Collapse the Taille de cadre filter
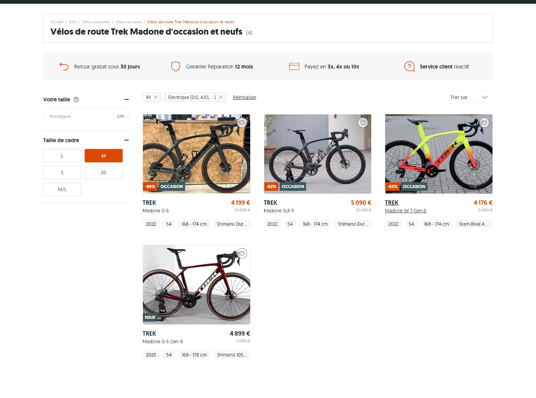 (x=126, y=140)
